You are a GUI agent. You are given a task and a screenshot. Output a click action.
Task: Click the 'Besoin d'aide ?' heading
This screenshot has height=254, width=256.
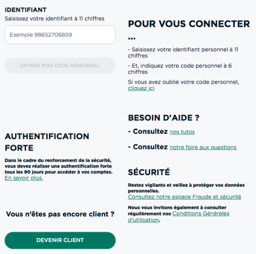coord(163,118)
